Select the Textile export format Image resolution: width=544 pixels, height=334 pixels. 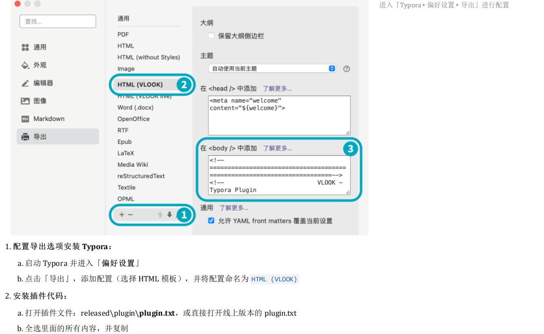coord(127,187)
